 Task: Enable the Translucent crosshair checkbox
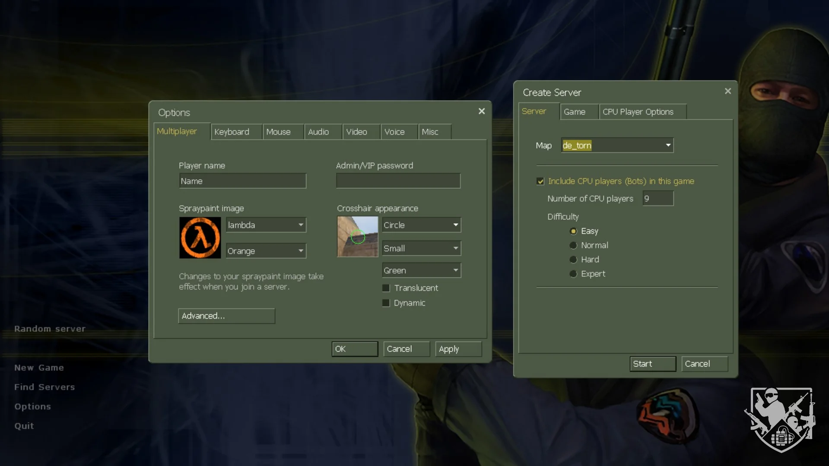pyautogui.click(x=386, y=288)
